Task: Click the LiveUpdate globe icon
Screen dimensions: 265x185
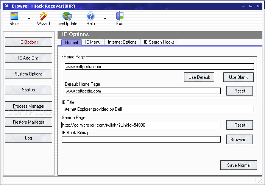Action: tap(67, 16)
